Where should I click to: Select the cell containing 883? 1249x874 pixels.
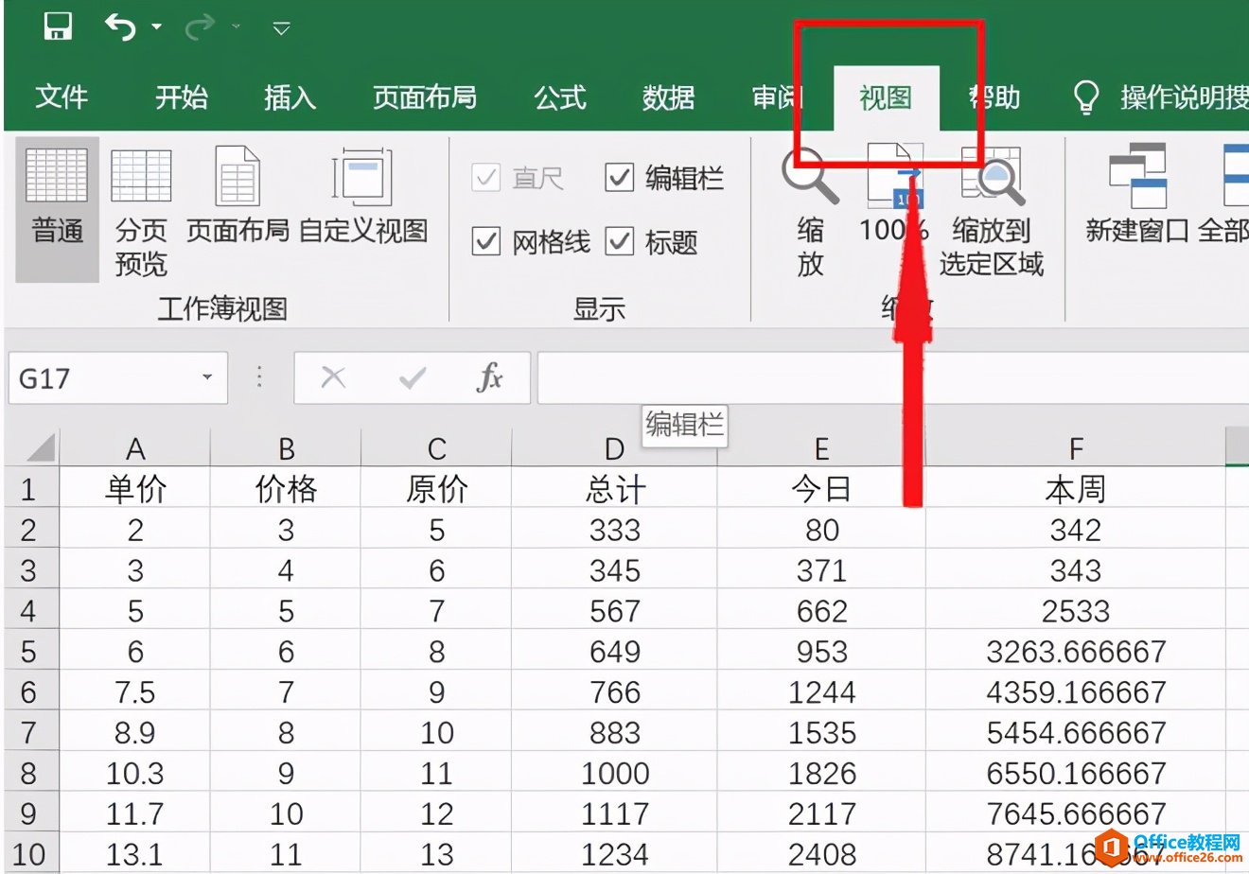pos(615,733)
